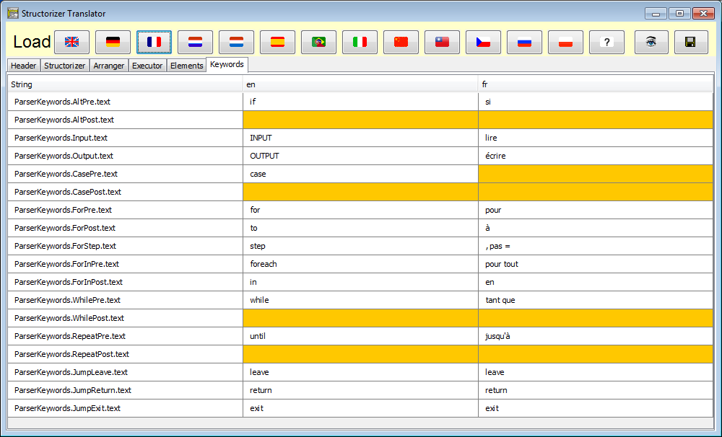Load the English language via UK flag
The height and width of the screenshot is (437, 722).
click(x=71, y=43)
